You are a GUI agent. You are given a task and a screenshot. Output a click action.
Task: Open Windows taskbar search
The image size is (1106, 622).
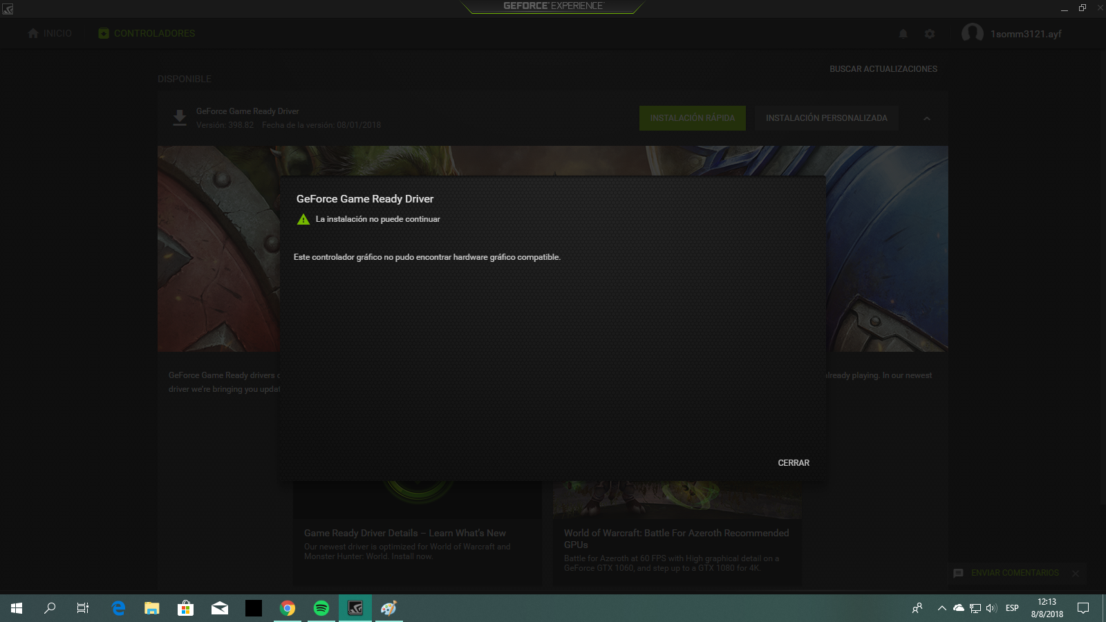pyautogui.click(x=50, y=608)
